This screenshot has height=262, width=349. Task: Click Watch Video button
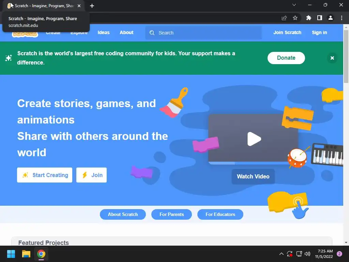pos(253,176)
